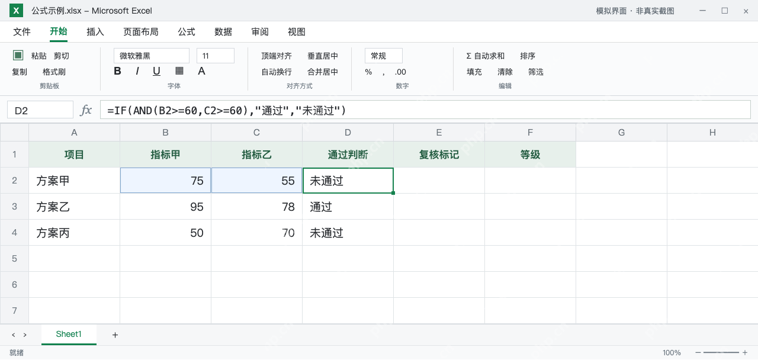Select cell containing 方案乙
Image resolution: width=758 pixels, height=360 pixels.
click(x=74, y=207)
